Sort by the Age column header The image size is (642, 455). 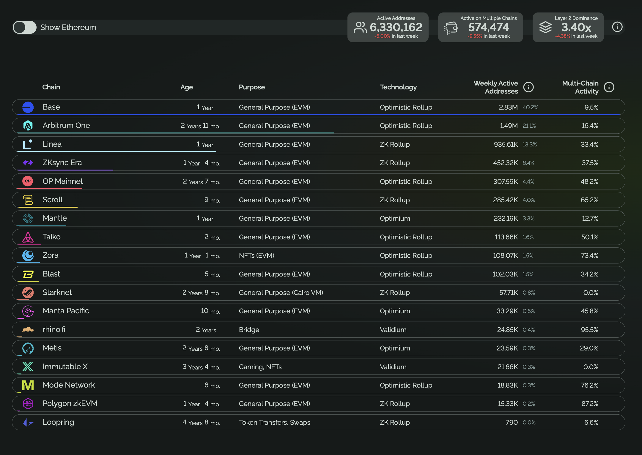187,87
